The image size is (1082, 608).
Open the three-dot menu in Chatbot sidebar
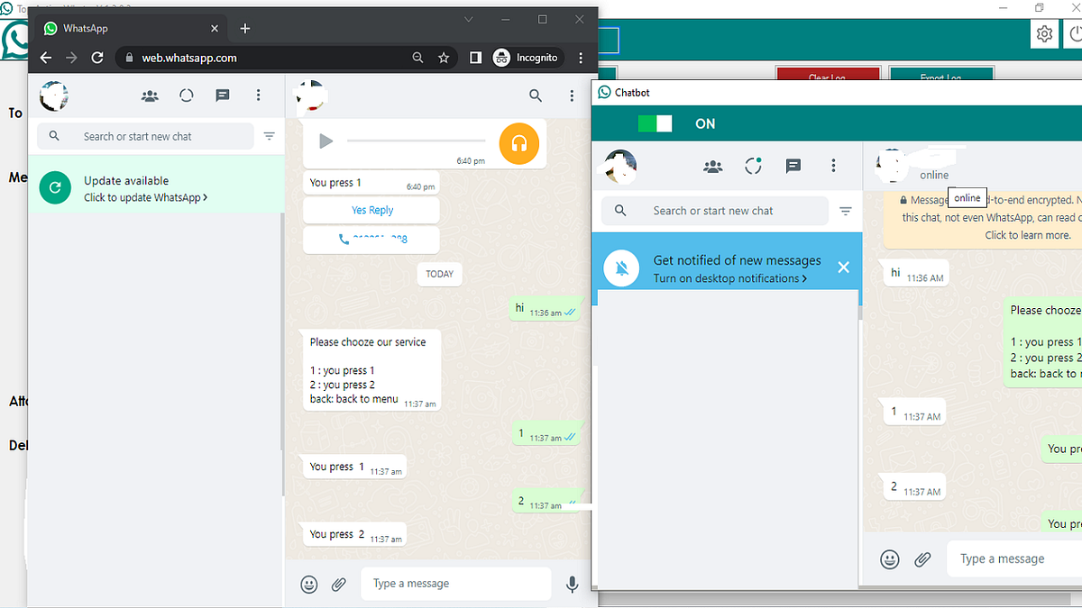tap(833, 166)
